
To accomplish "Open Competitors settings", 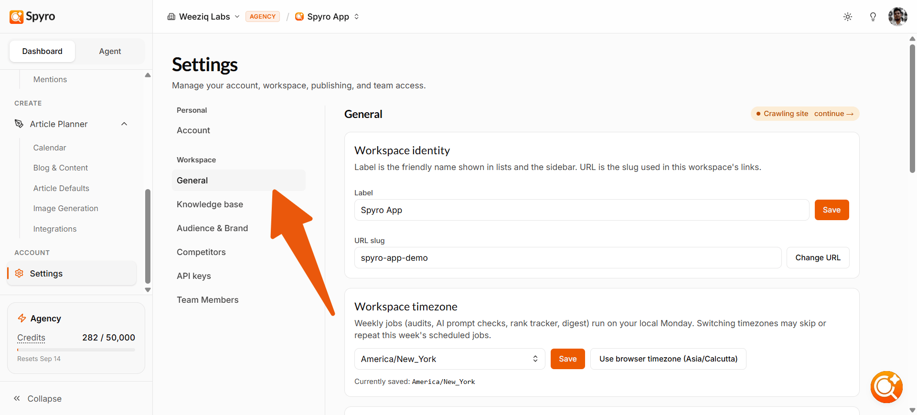I will point(201,252).
